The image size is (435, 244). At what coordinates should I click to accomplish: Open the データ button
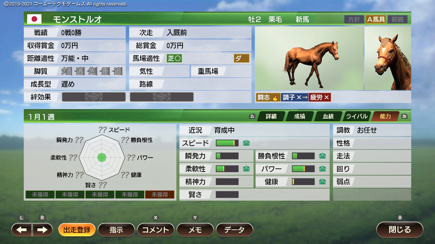(x=234, y=230)
